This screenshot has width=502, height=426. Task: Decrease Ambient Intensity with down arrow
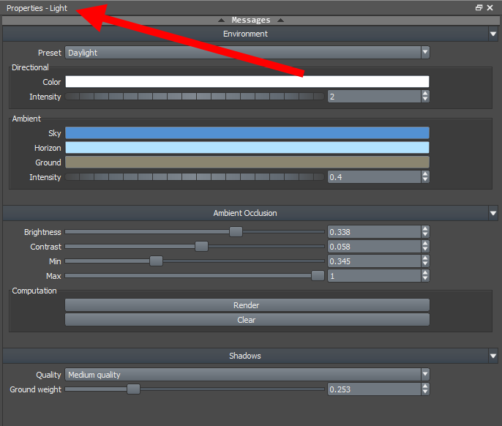click(425, 180)
